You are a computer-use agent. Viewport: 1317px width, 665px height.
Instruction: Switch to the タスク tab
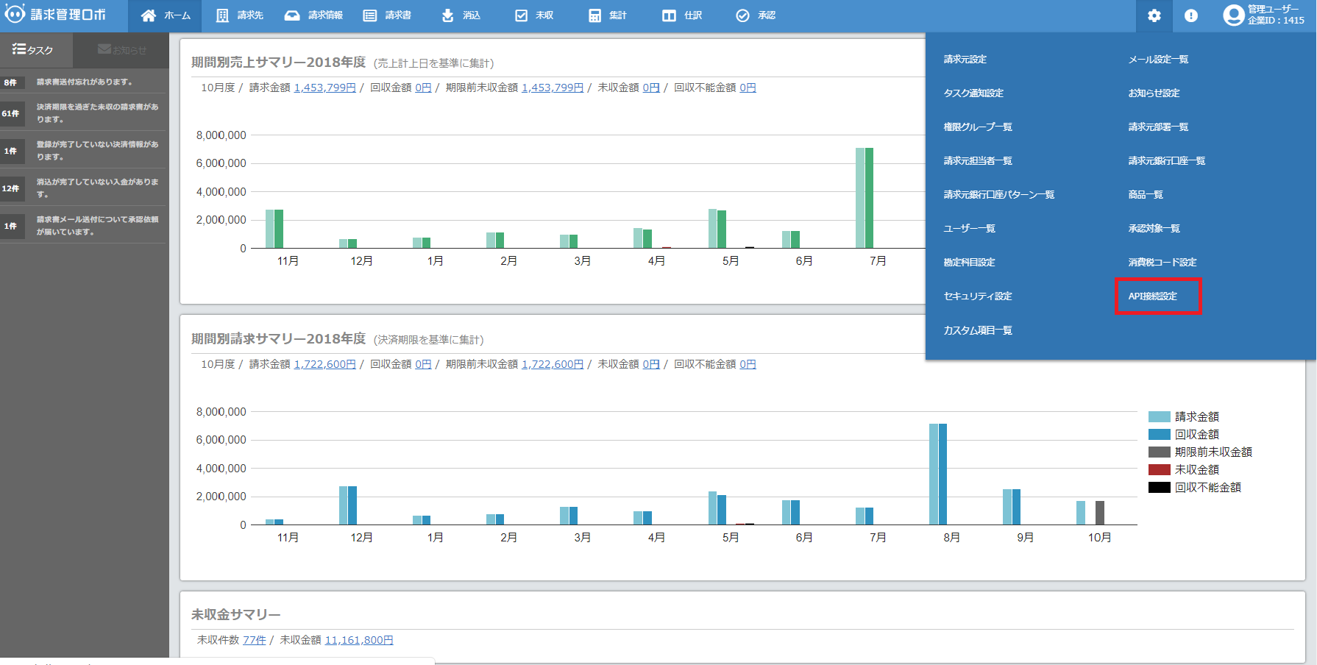[x=36, y=50]
